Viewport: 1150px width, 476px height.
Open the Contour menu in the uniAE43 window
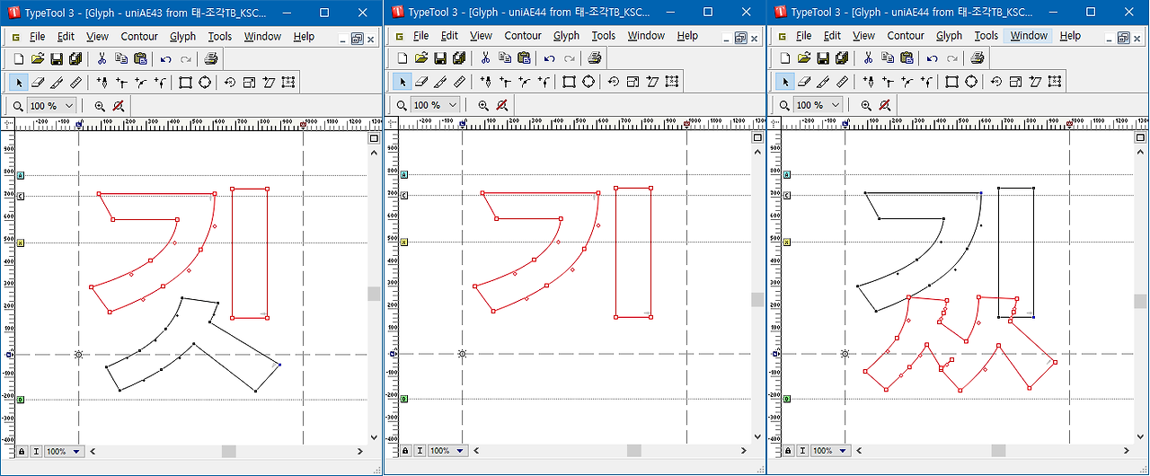[139, 37]
